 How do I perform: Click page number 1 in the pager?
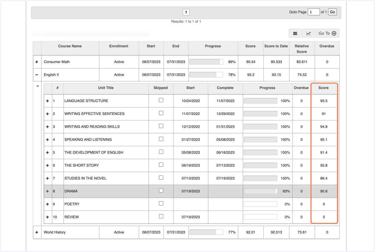(186, 12)
